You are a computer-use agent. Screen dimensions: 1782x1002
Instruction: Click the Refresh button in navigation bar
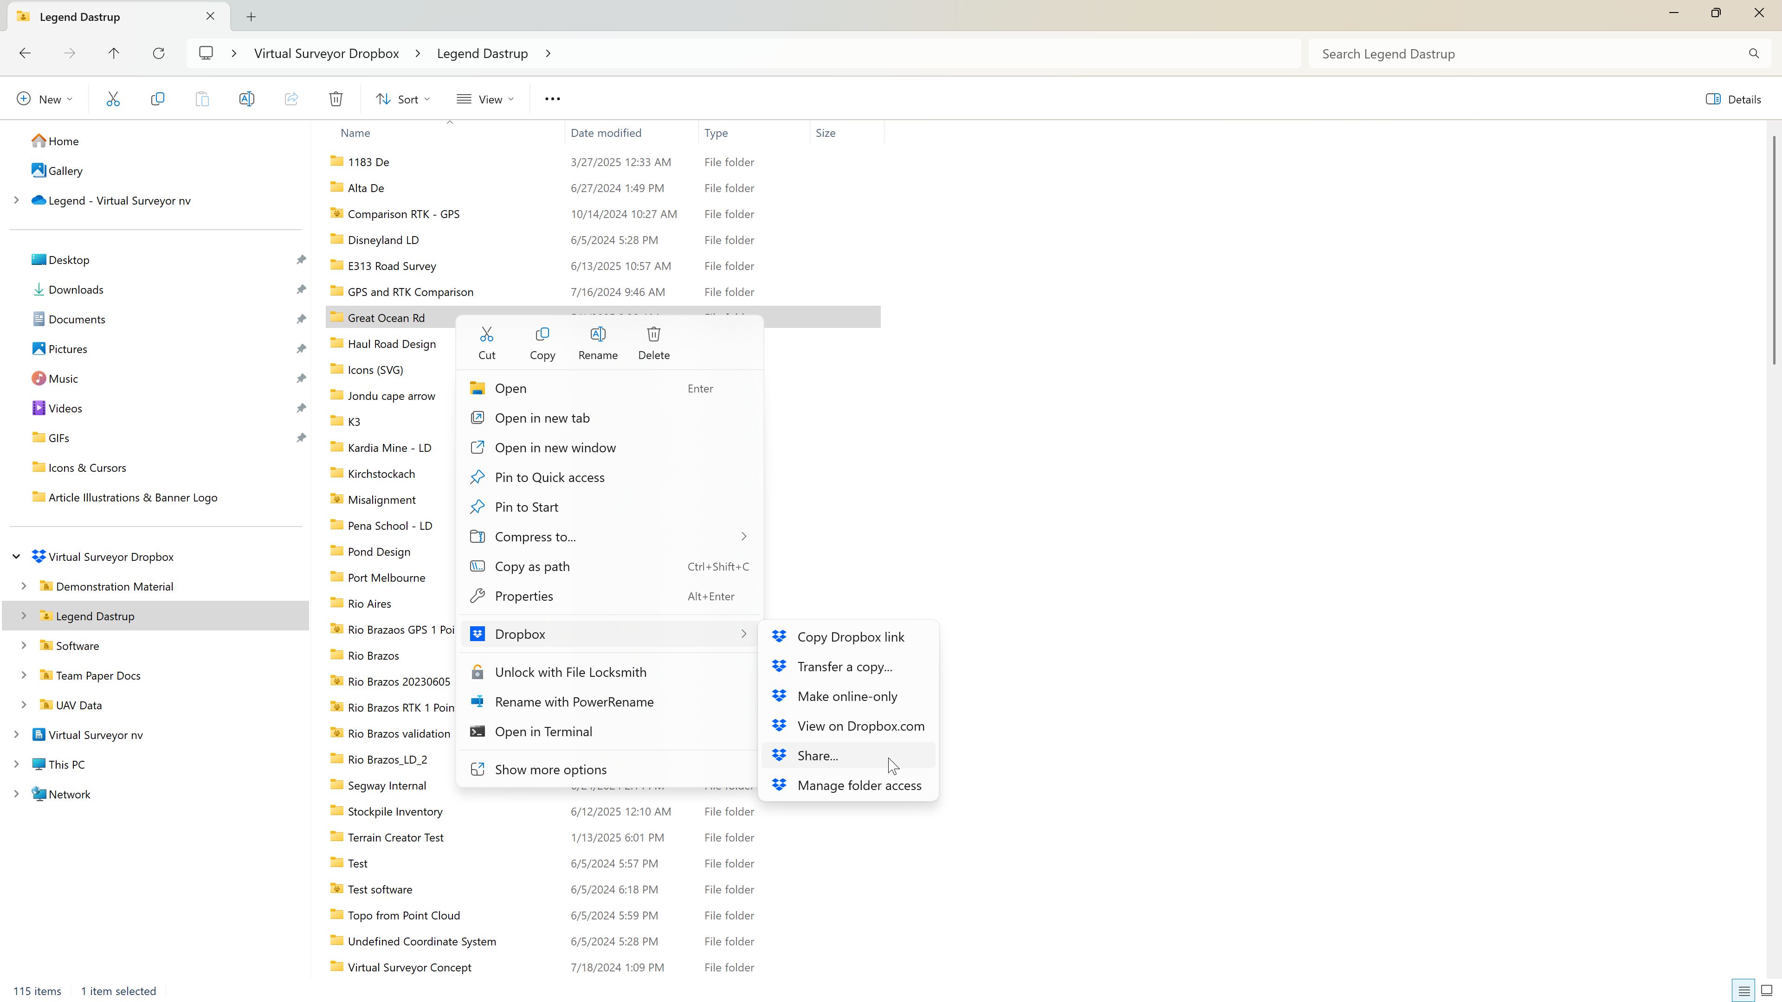[158, 53]
